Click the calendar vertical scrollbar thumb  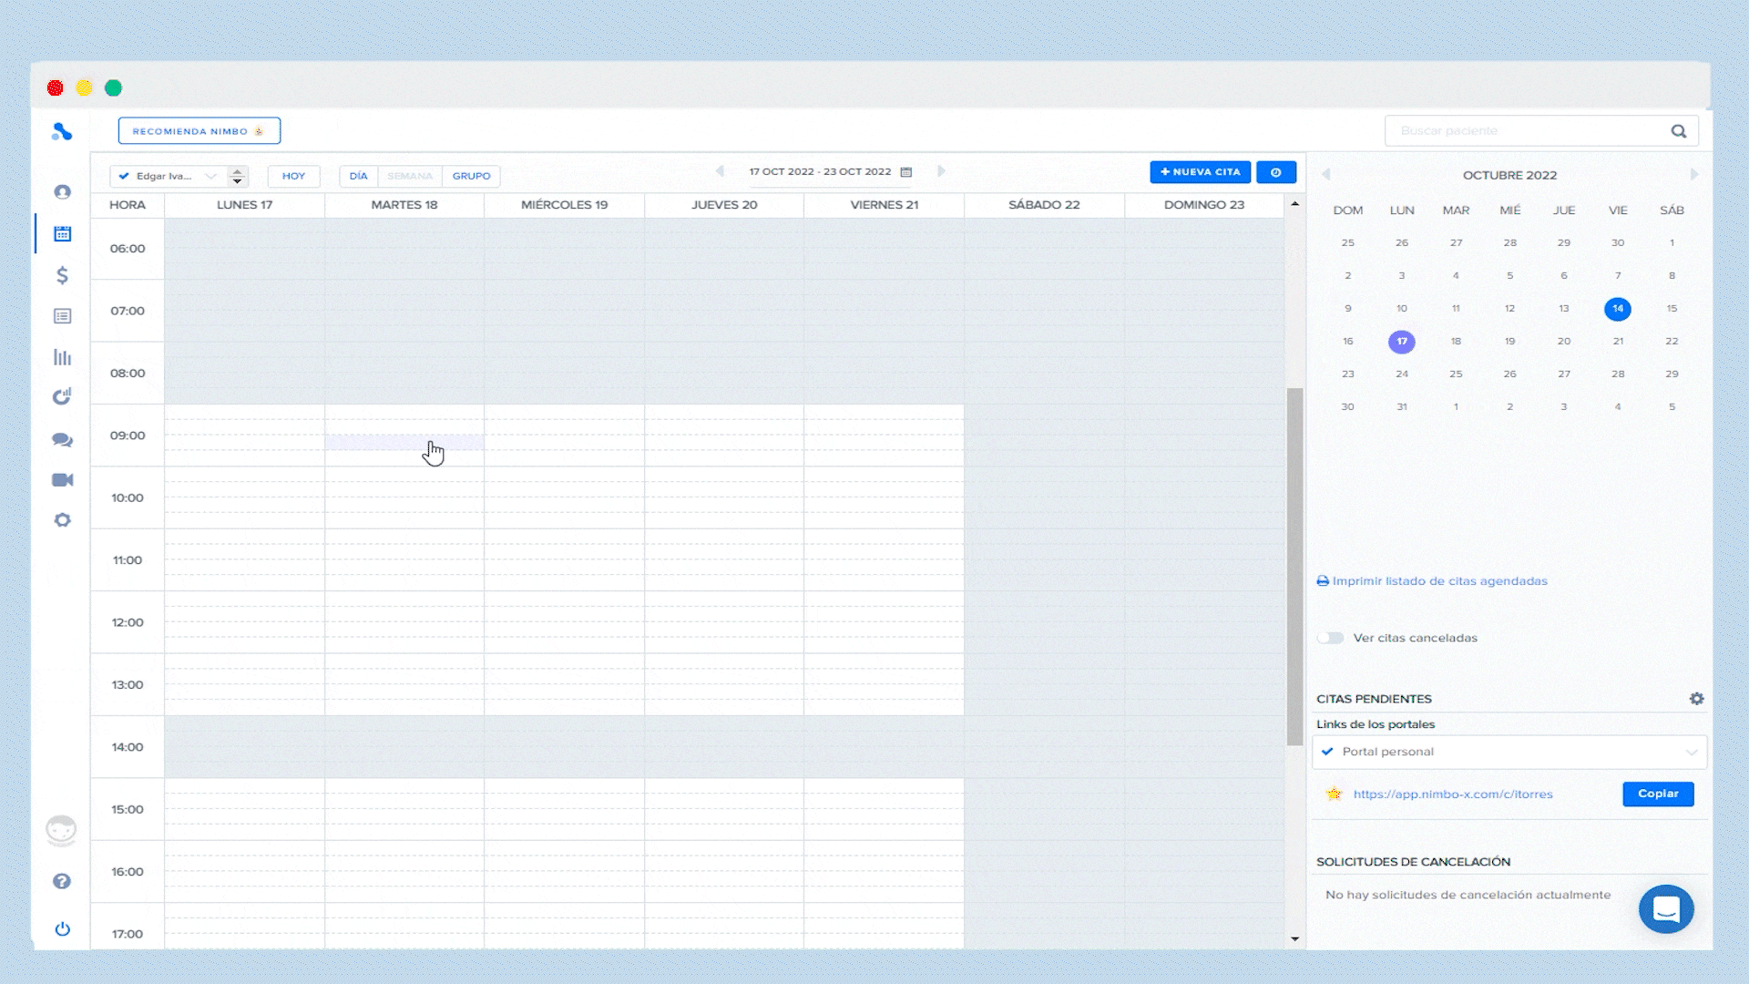[1294, 565]
